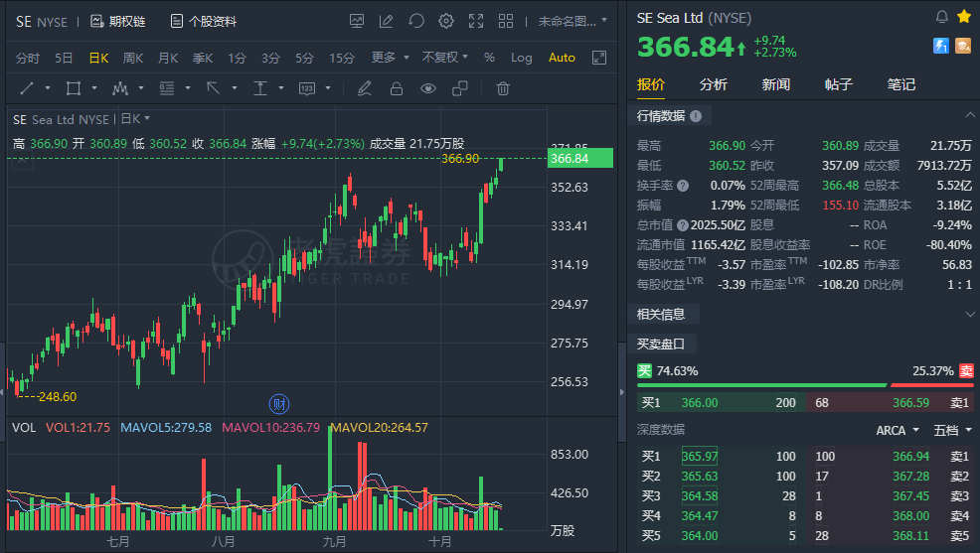The image size is (980, 553).
Task: Select the Fibonacci levels tool
Action: click(167, 88)
